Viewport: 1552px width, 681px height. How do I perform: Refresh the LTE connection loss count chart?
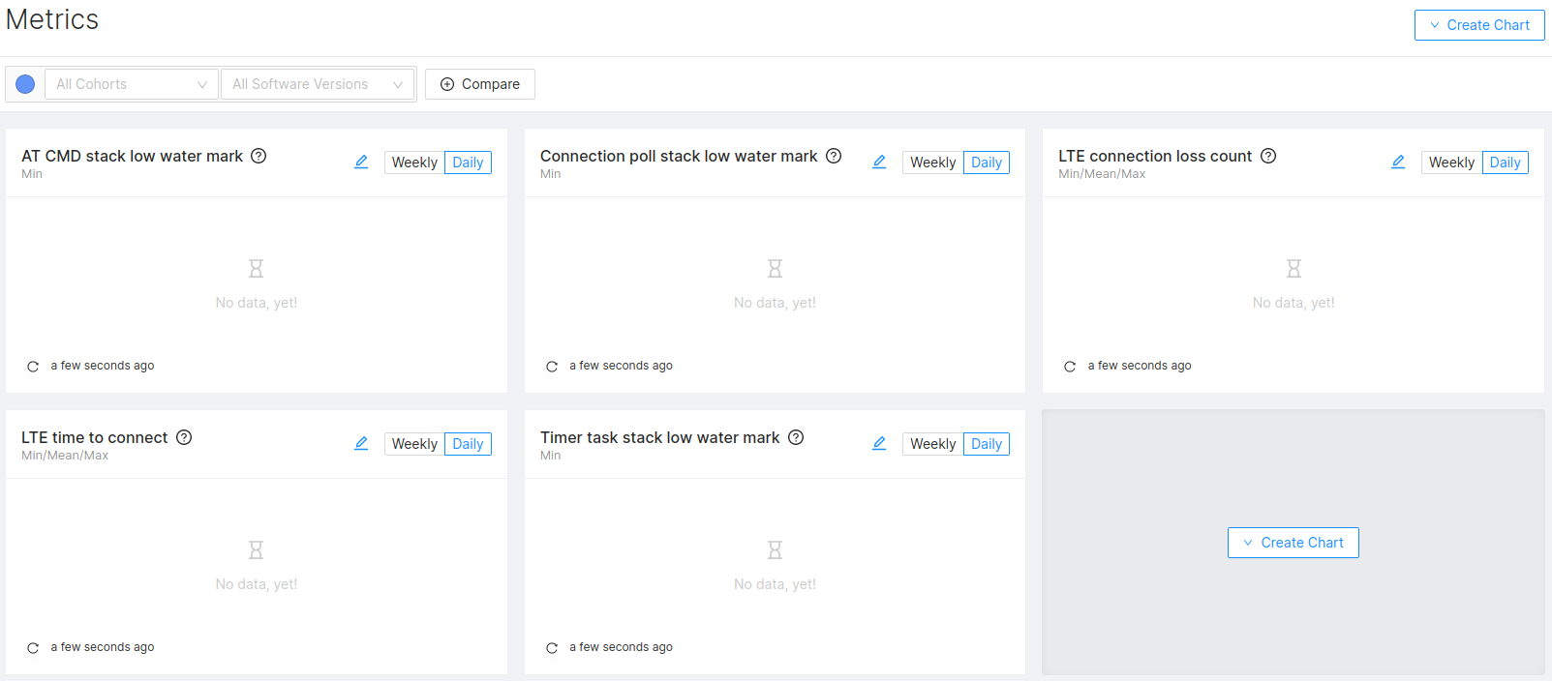(x=1070, y=367)
